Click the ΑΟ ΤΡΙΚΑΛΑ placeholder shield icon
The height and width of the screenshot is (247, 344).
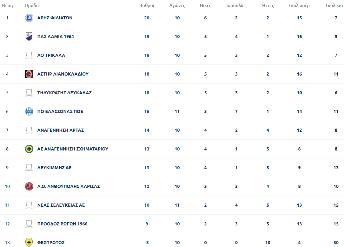[x=29, y=56]
